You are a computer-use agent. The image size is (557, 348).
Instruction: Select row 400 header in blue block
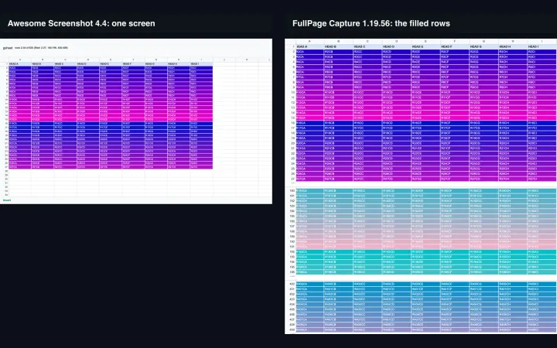pyautogui.click(x=290, y=284)
